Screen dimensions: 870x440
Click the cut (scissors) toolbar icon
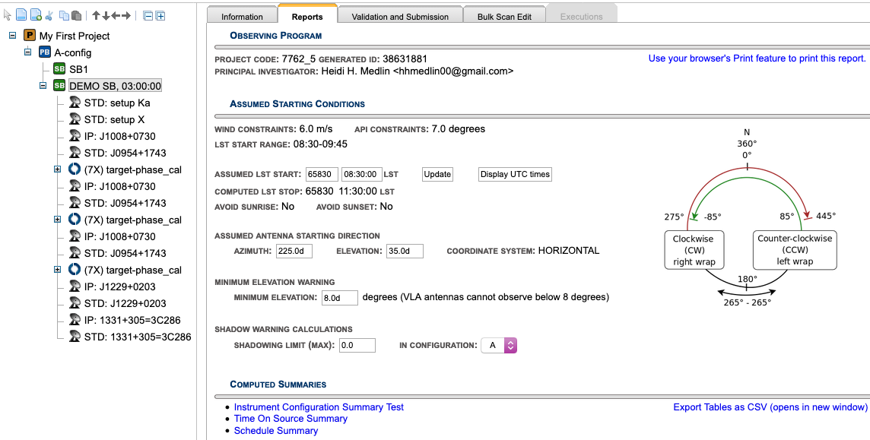[x=49, y=15]
